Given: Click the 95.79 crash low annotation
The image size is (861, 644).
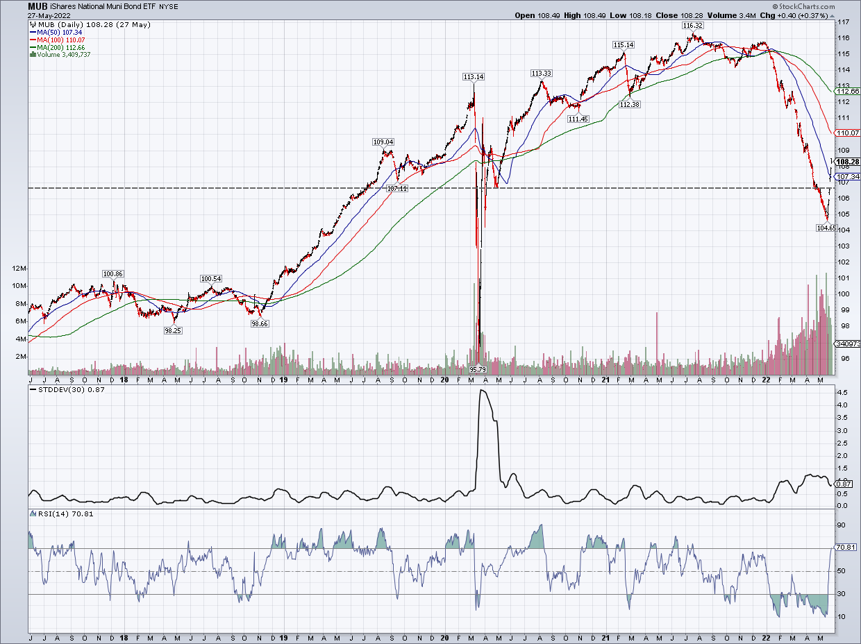Looking at the screenshot, I should point(477,369).
